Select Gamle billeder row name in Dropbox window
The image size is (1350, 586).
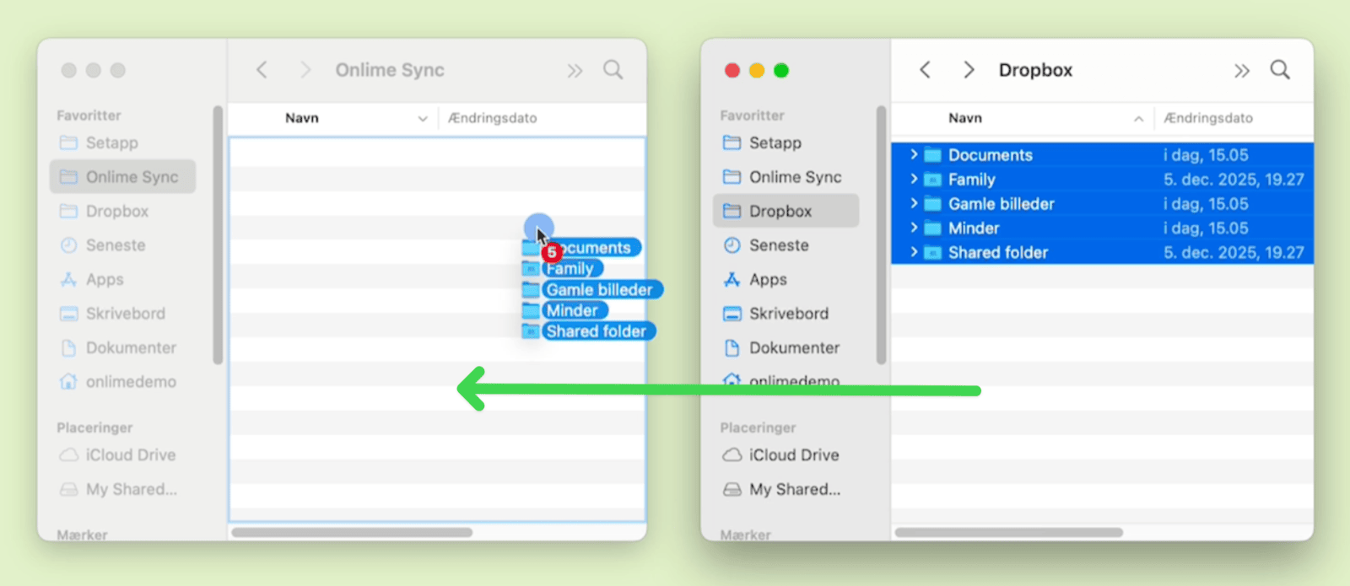tap(1001, 204)
